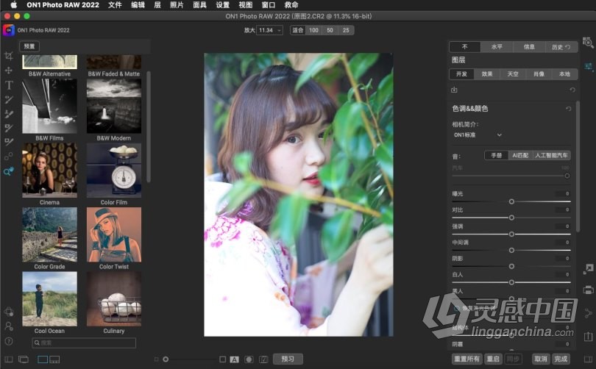
Task: Click the Export icon
Action: [589, 337]
